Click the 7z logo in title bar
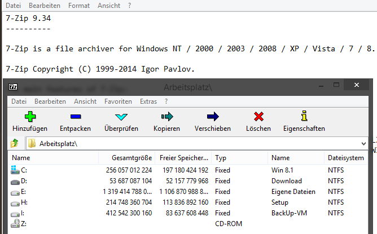 click(x=13, y=87)
